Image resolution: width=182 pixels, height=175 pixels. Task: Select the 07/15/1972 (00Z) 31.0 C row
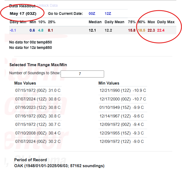pyautogui.click(x=38, y=90)
